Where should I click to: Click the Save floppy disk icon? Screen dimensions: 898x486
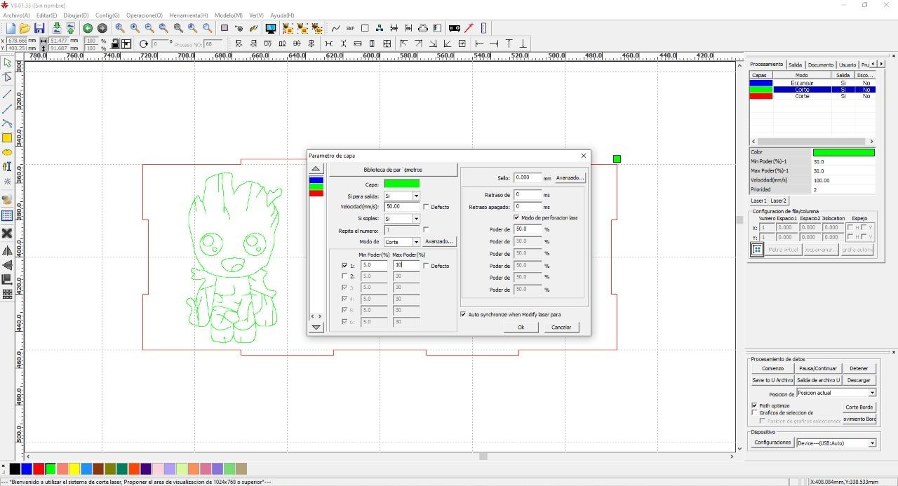click(x=39, y=28)
